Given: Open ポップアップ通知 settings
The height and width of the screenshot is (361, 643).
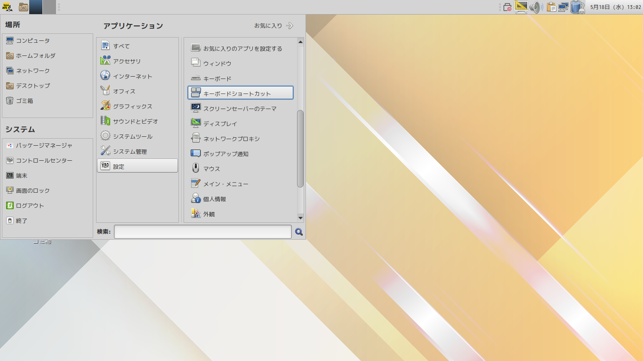Looking at the screenshot, I should (x=241, y=154).
